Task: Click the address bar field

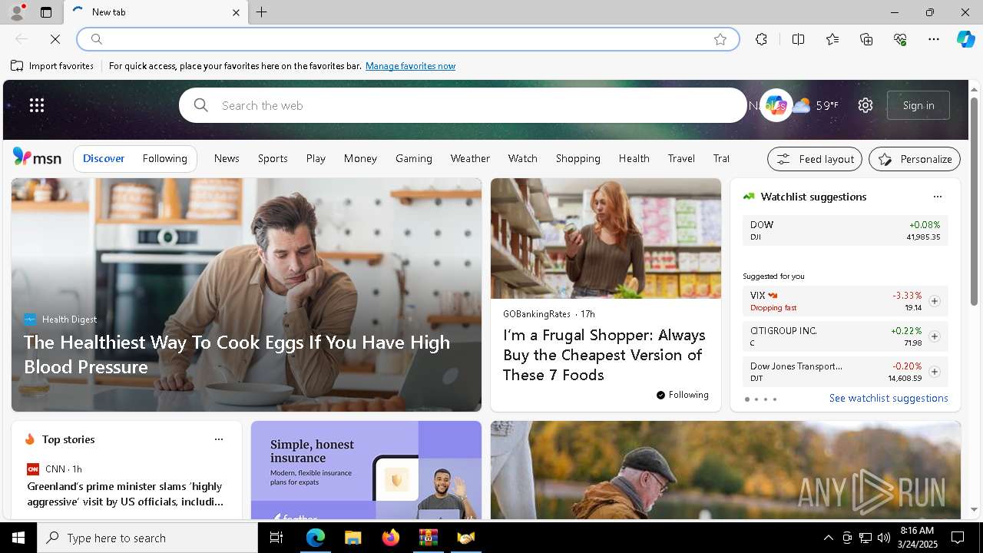Action: (407, 39)
